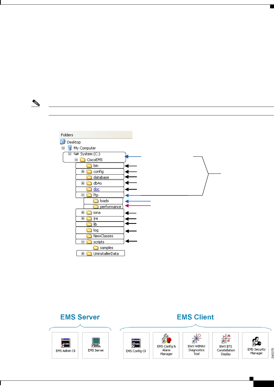
Task: Select the CiscoEMS folder name
Action: [x=95, y=160]
